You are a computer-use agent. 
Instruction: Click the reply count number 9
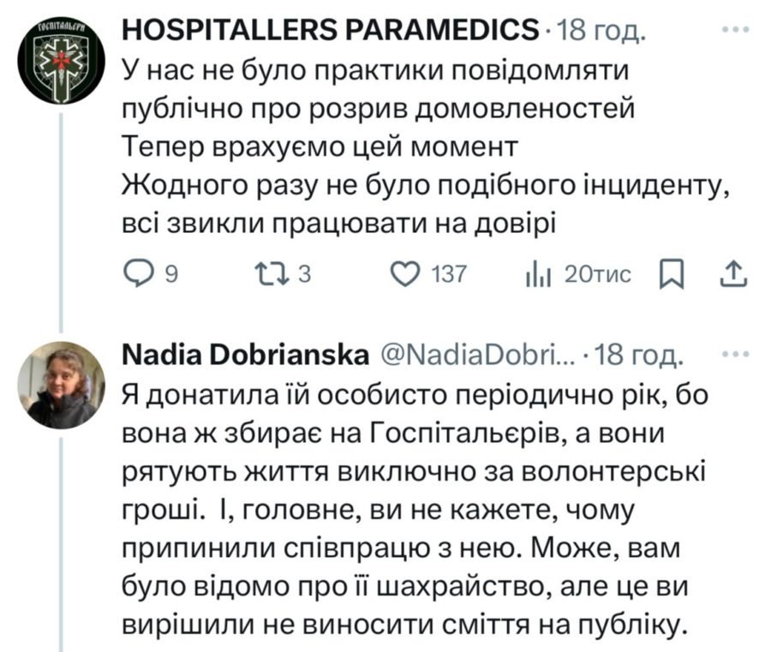170,274
